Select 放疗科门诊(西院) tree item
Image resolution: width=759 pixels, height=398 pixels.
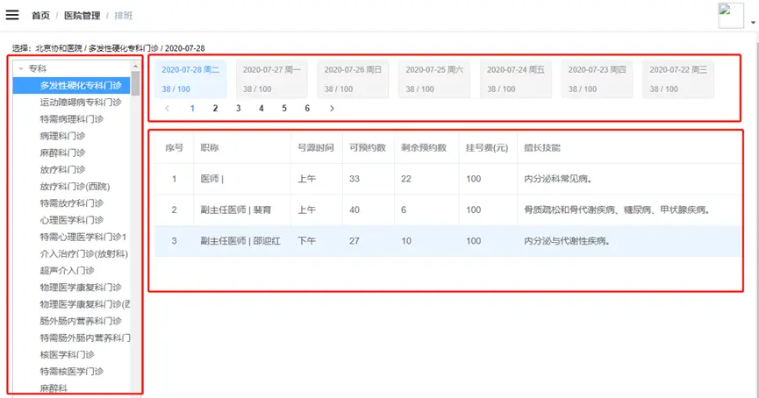point(75,186)
